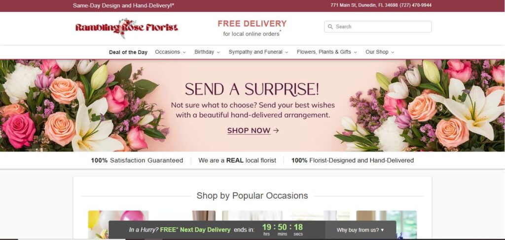Select the Birthday menu item
505x240 pixels.
pyautogui.click(x=204, y=52)
